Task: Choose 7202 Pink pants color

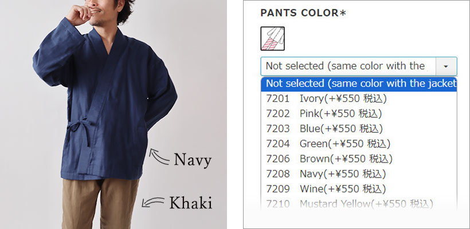Action: [324, 113]
